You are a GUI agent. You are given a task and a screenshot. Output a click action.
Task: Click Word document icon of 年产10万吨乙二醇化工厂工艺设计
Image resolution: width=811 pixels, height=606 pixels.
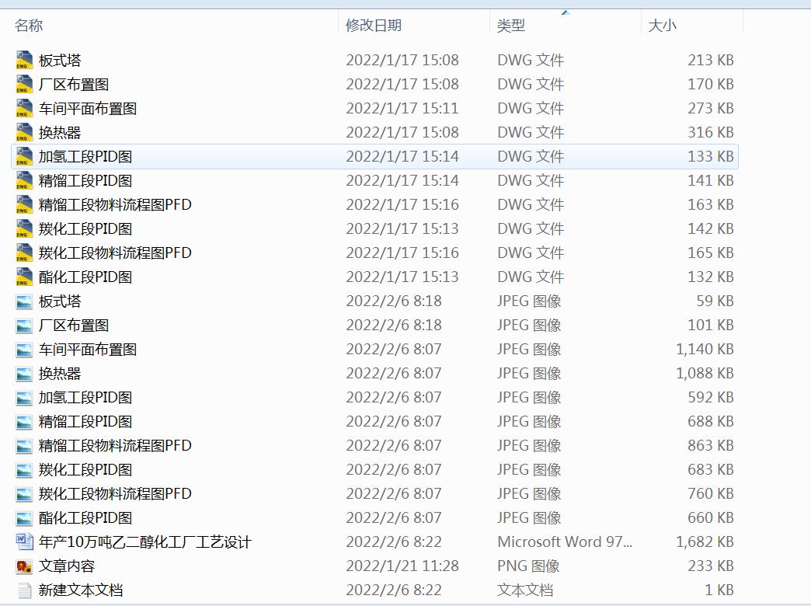tap(24, 542)
